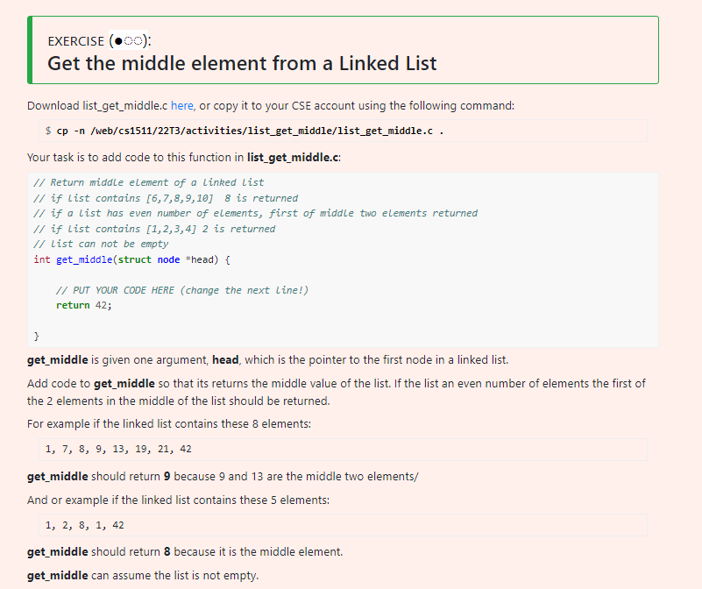
Task: Click the green left border of the exercise box
Action: pyautogui.click(x=29, y=48)
